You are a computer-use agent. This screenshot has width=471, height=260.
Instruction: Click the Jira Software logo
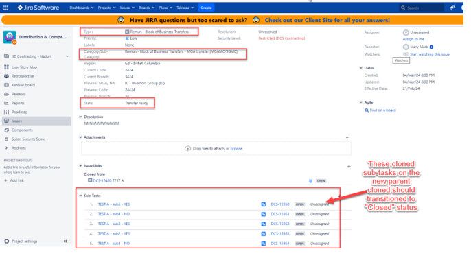38,8
